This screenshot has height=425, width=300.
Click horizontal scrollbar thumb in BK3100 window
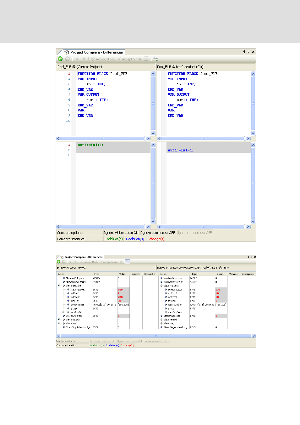[x=156, y=336]
